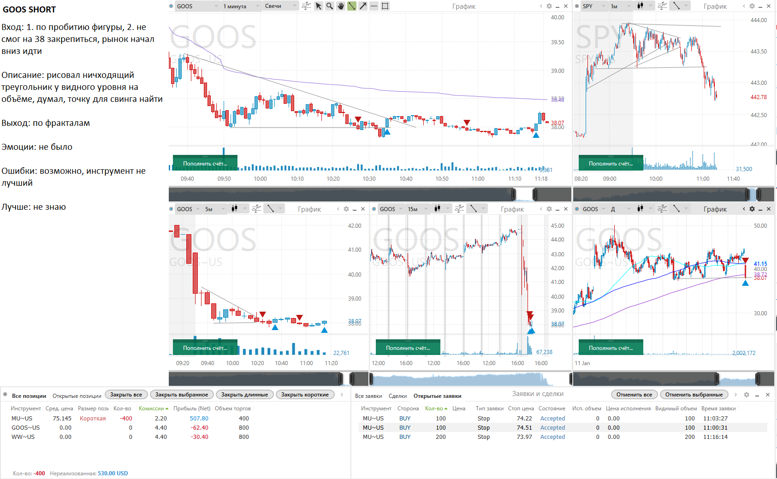This screenshot has height=479, width=777.
Task: Open indicators icon on GOOS 5м chart
Action: [x=256, y=209]
